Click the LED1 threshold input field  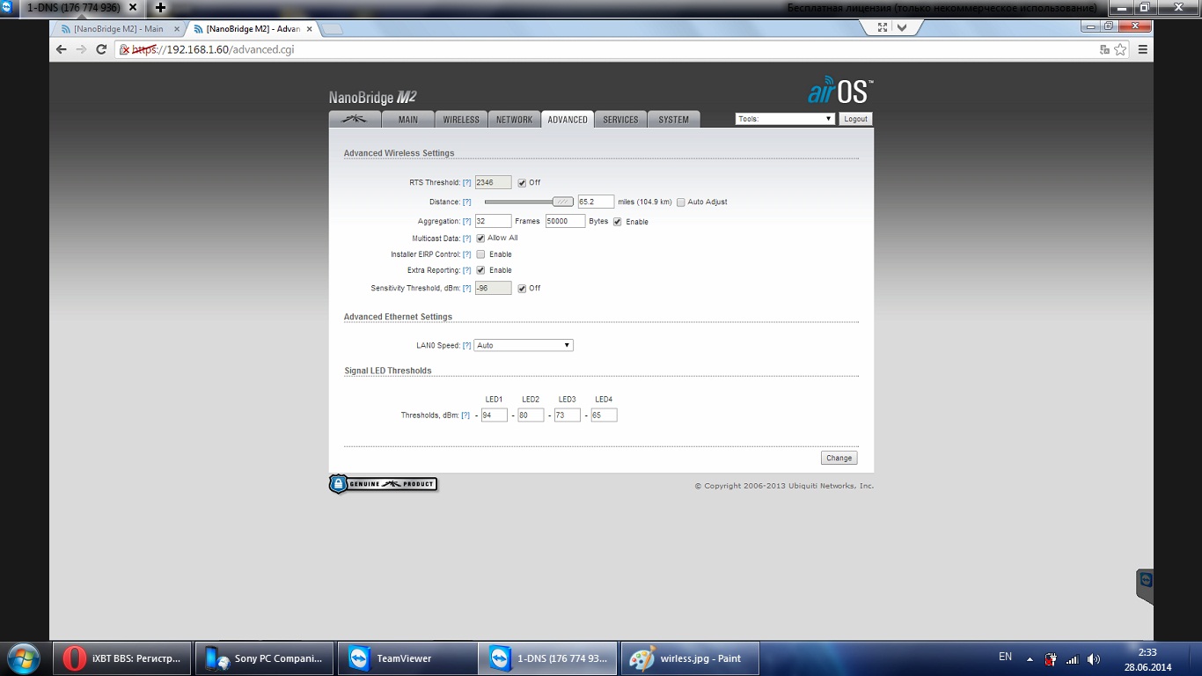[495, 415]
